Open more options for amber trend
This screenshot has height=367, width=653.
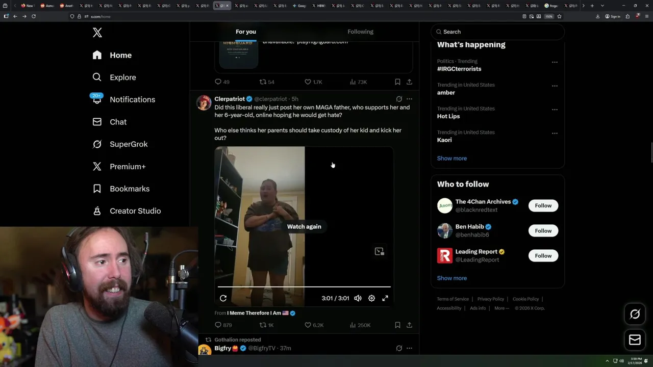(555, 86)
